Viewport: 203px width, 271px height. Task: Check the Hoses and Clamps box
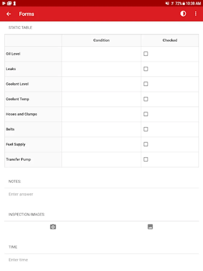coord(146,114)
